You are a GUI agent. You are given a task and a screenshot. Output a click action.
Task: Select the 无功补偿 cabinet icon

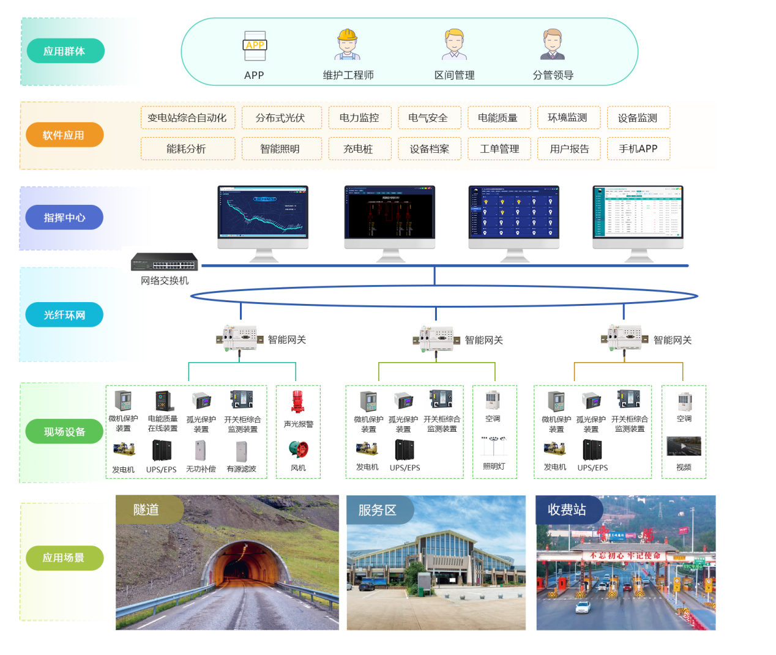pos(201,451)
